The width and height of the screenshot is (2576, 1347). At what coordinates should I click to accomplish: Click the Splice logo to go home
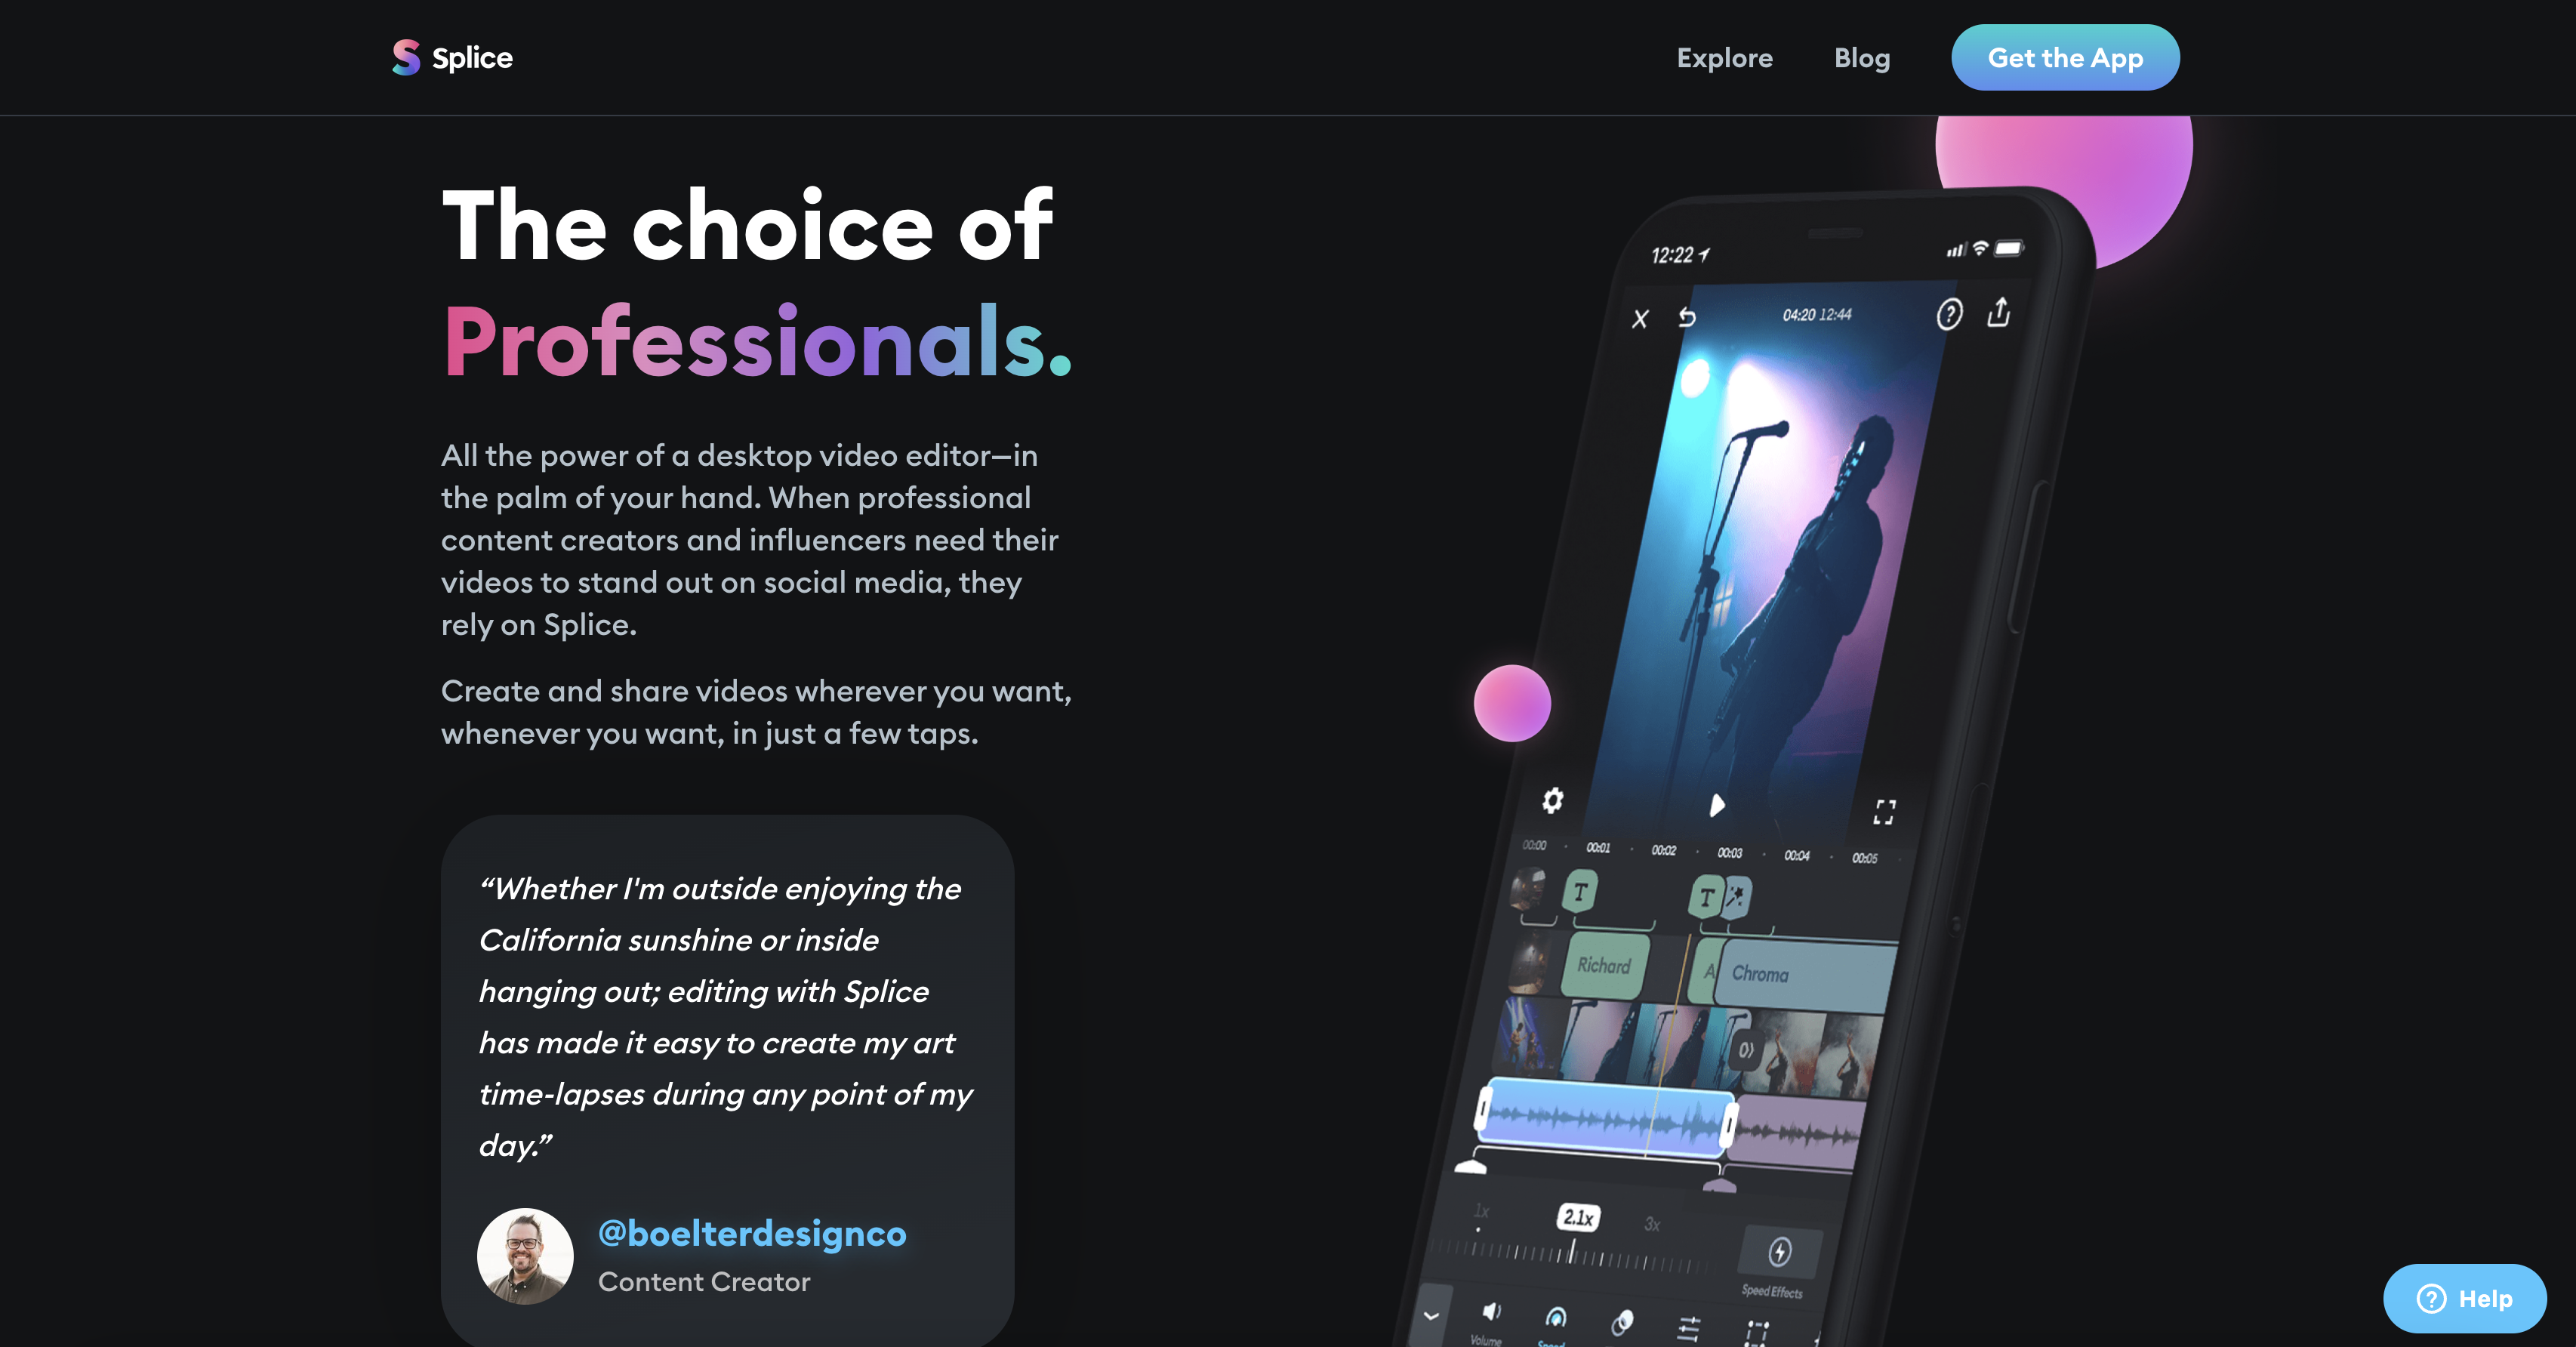click(x=450, y=56)
